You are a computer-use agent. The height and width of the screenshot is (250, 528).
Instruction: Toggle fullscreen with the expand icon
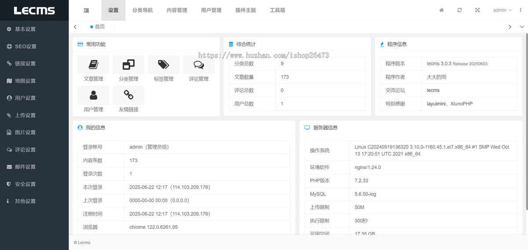[477, 10]
